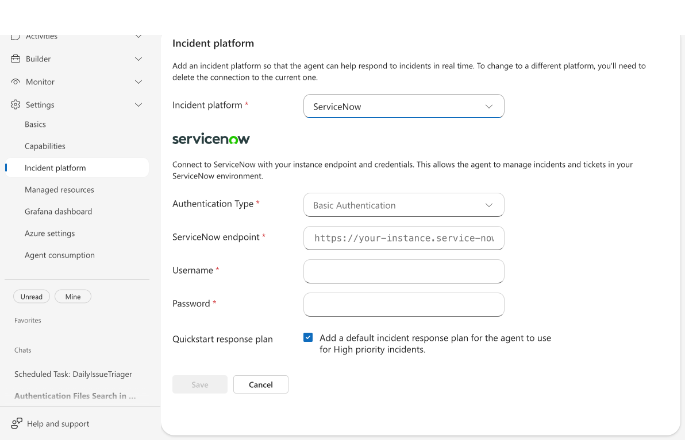Click into the ServiceNow endpoint field
This screenshot has height=440, width=685.
tap(403, 238)
